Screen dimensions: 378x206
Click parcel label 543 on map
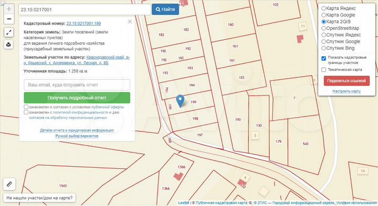click(306, 144)
